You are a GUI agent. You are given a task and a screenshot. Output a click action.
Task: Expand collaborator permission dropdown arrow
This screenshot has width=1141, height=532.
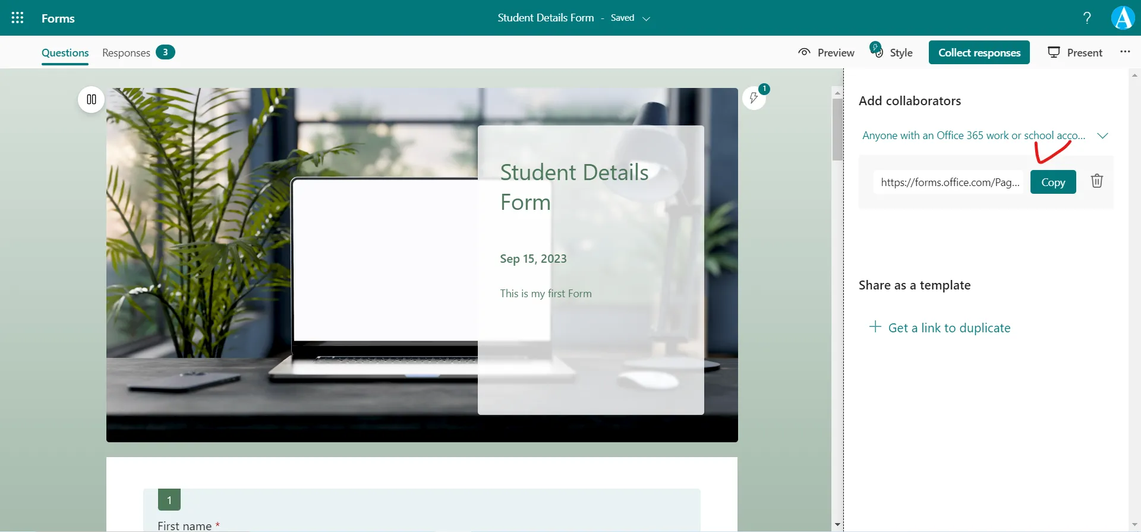pyautogui.click(x=1102, y=136)
